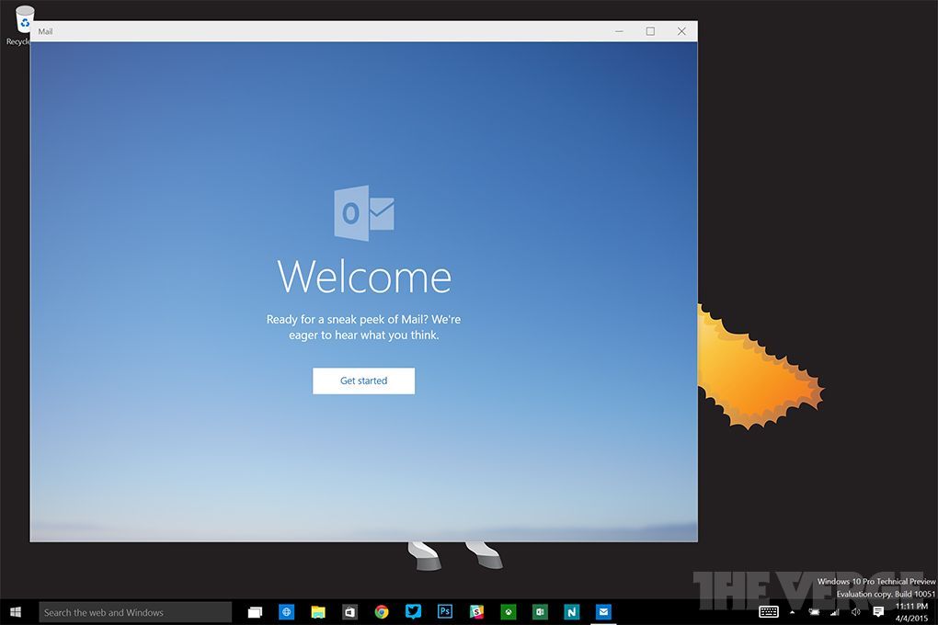Open OneNote from the taskbar
This screenshot has width=938, height=625.
(x=572, y=611)
